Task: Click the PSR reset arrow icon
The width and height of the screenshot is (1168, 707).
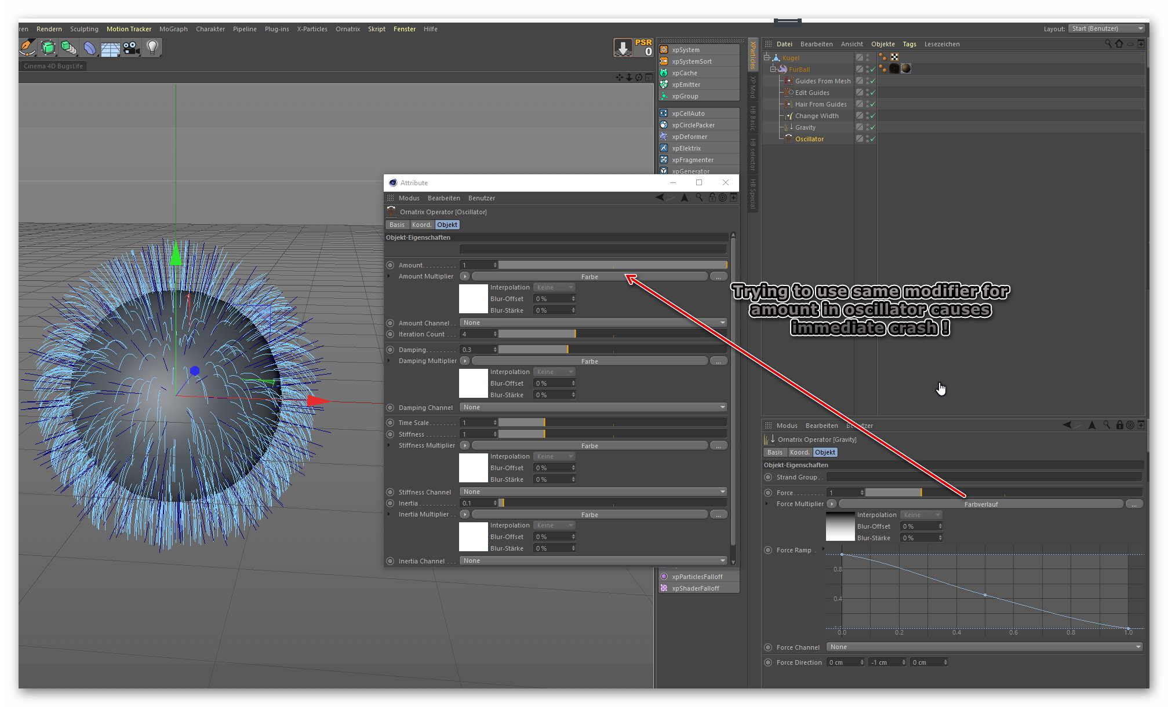Action: [x=623, y=47]
